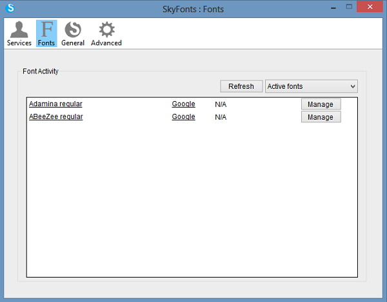
Task: Click the Refresh button
Action: 241,86
